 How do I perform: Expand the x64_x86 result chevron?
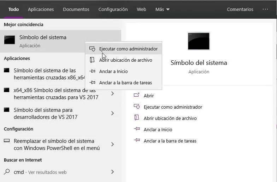pos(112,93)
